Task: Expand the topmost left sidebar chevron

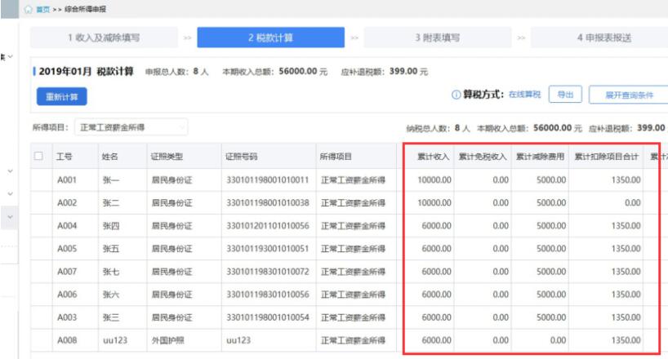Action: pyautogui.click(x=10, y=56)
